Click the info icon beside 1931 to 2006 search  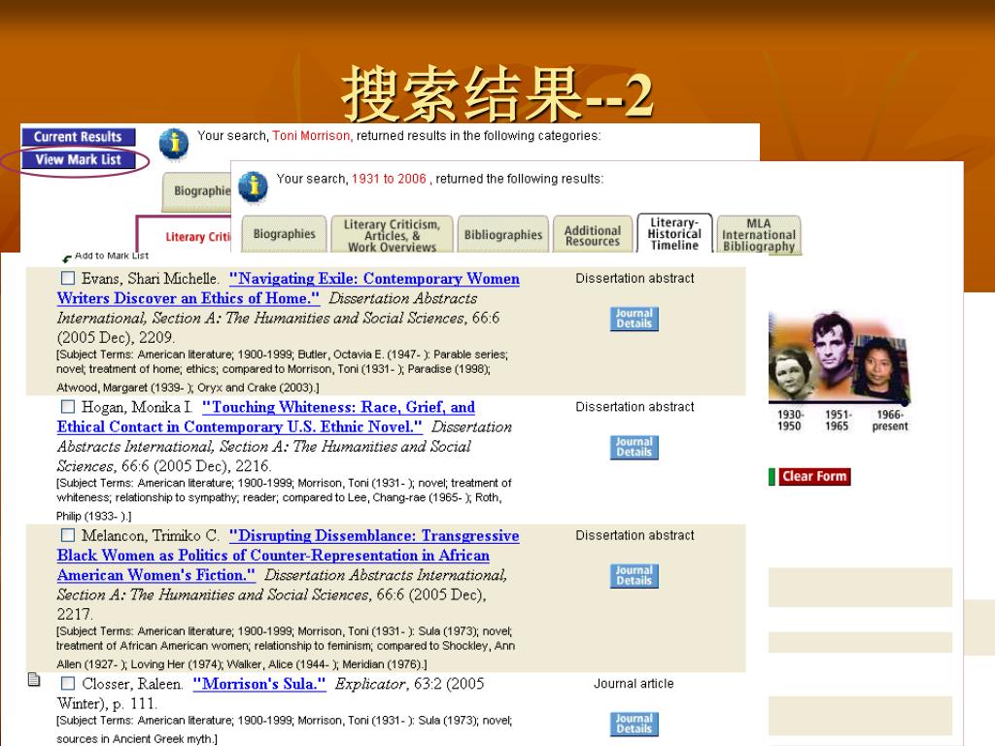[x=254, y=186]
